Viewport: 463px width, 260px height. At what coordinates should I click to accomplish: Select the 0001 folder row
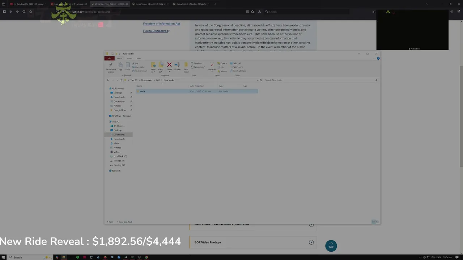[197, 91]
